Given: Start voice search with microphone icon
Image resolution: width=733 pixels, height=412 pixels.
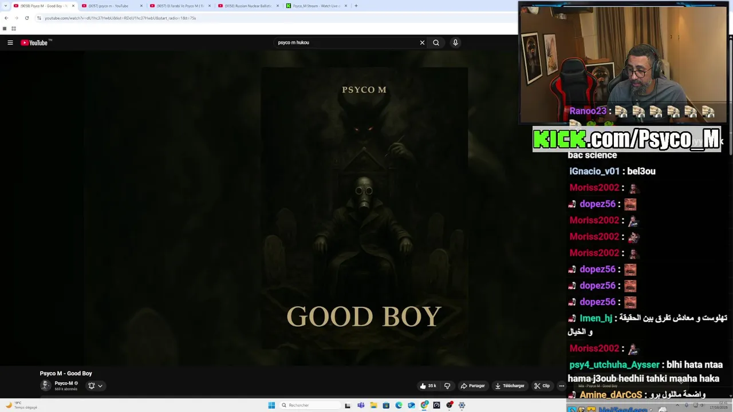Looking at the screenshot, I should 455,42.
